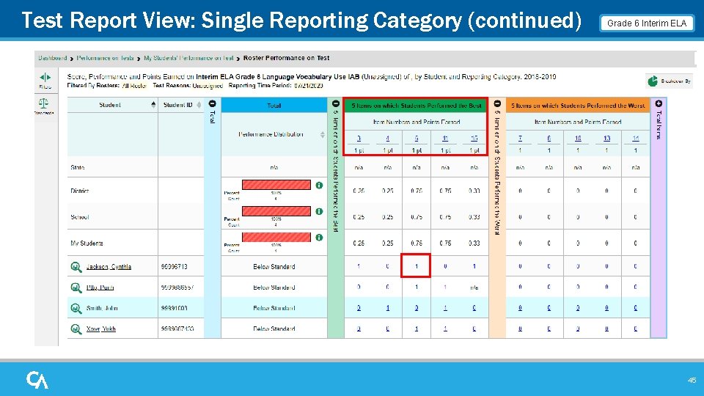The width and height of the screenshot is (704, 396).
Task: Open student link Xowr, Yukh
Action: [101, 329]
